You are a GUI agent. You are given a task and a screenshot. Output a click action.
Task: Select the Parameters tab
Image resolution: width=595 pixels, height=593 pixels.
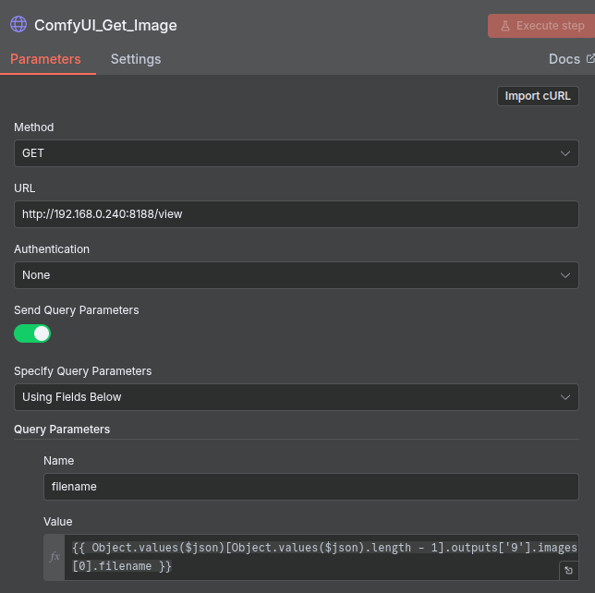coord(45,59)
